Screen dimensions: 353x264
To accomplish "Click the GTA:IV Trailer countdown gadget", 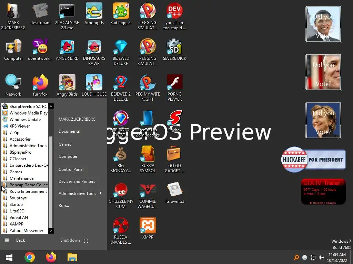I will 323,191.
